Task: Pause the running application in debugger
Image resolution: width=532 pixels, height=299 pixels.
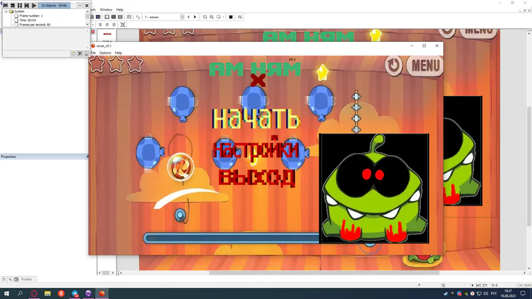Action: 20,5
